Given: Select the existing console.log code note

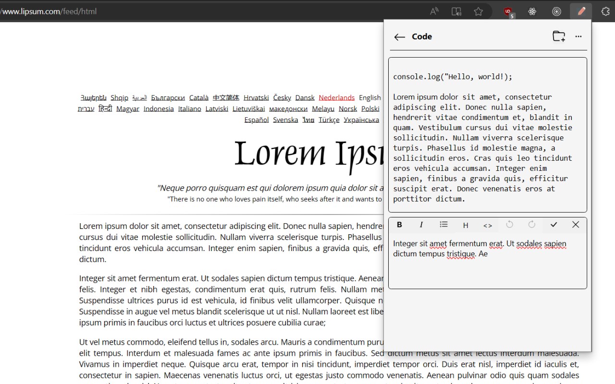Looking at the screenshot, I should pyautogui.click(x=487, y=134).
